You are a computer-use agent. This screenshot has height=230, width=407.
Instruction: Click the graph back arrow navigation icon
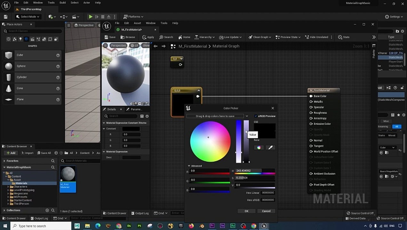pos(156,46)
